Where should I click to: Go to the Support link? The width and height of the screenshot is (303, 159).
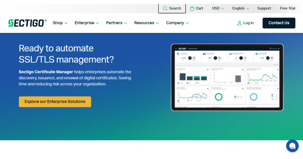(264, 8)
